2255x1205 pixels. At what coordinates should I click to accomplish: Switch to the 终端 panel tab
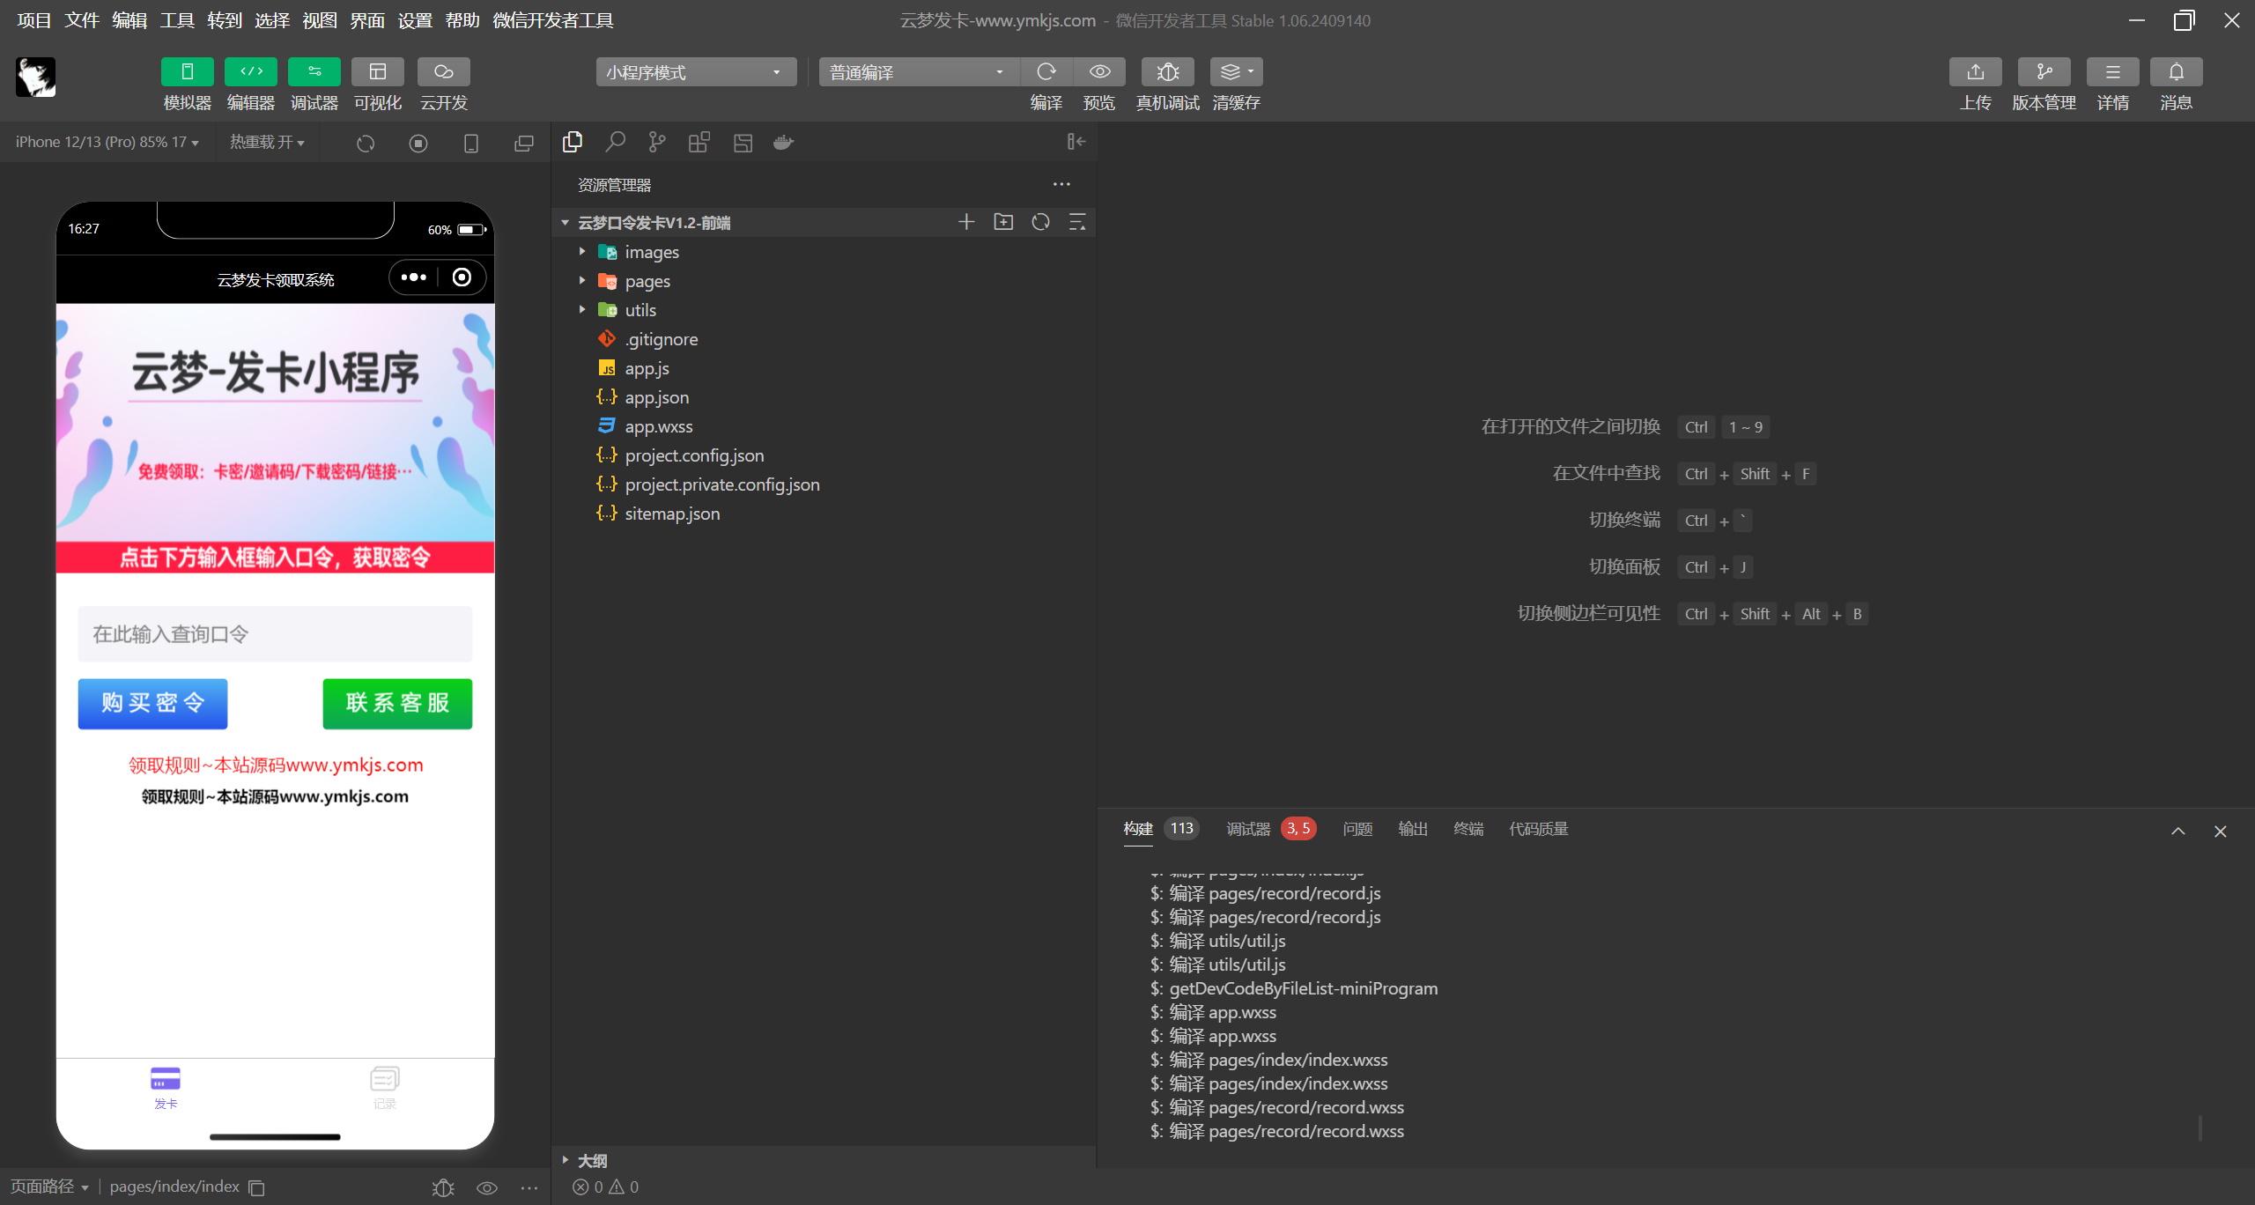(x=1468, y=829)
